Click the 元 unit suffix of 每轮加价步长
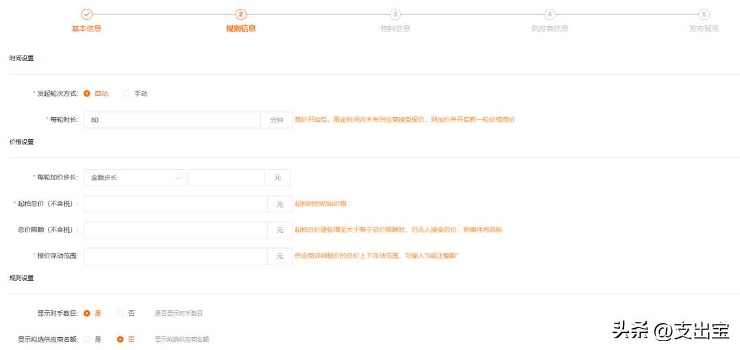The height and width of the screenshot is (350, 740). point(277,178)
